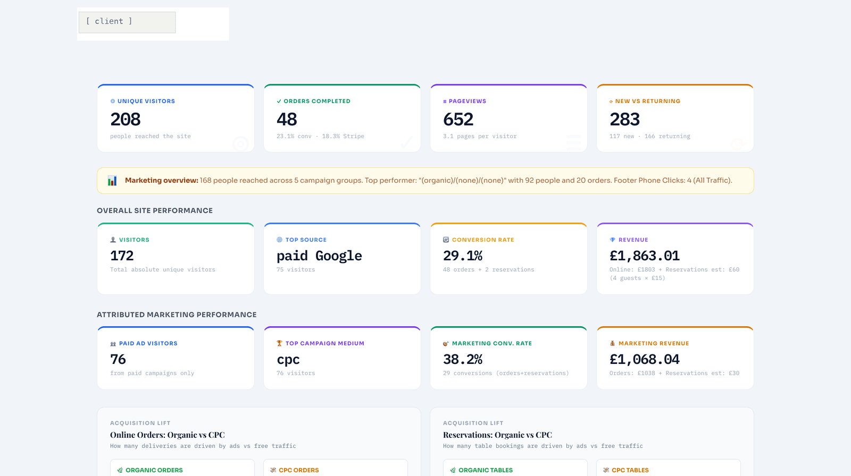Click the Marketing Revenue money bag icon
851x476 pixels.
[x=612, y=343]
